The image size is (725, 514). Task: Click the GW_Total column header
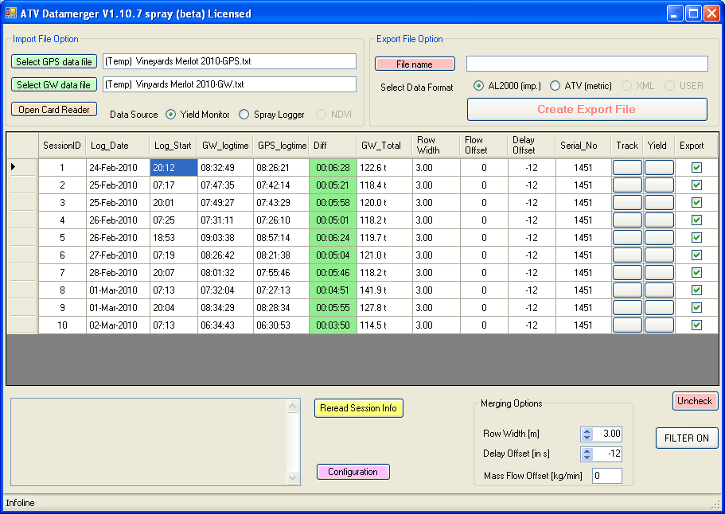(x=384, y=146)
